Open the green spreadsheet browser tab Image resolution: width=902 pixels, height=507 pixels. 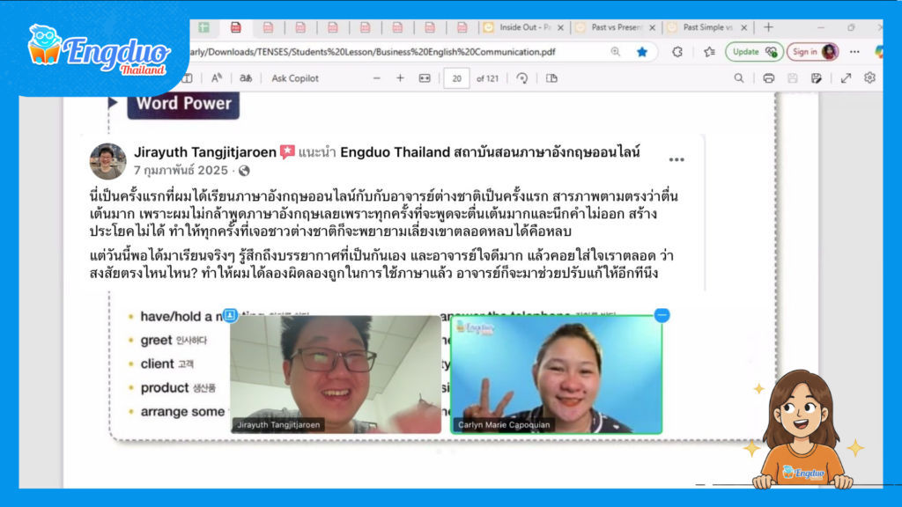pos(203,27)
